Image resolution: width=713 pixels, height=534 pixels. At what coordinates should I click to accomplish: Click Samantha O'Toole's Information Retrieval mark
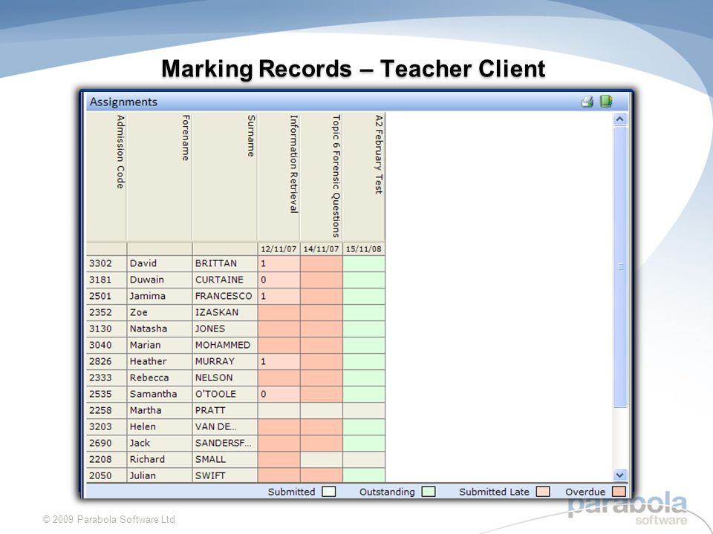coord(279,394)
